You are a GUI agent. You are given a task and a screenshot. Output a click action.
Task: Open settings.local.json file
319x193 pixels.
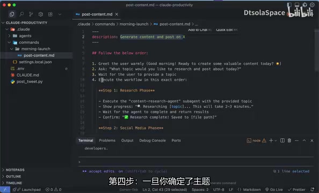point(36,62)
